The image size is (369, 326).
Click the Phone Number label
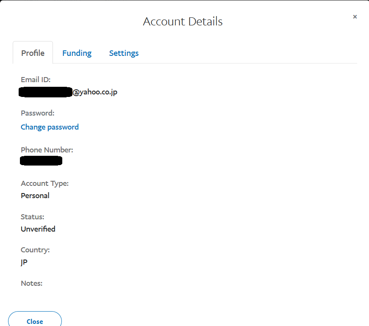[47, 150]
